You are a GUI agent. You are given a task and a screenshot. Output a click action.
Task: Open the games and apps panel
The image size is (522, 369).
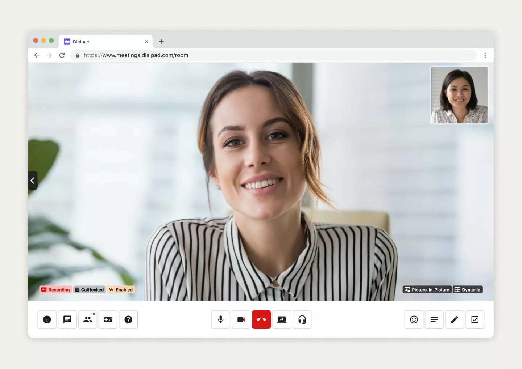point(108,319)
